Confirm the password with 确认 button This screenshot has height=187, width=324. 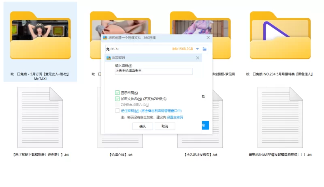point(143,126)
